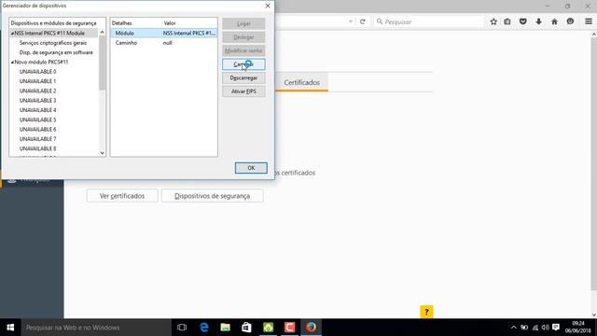Click Dispositivos de segurança button
This screenshot has height=336, width=597.
coord(212,196)
